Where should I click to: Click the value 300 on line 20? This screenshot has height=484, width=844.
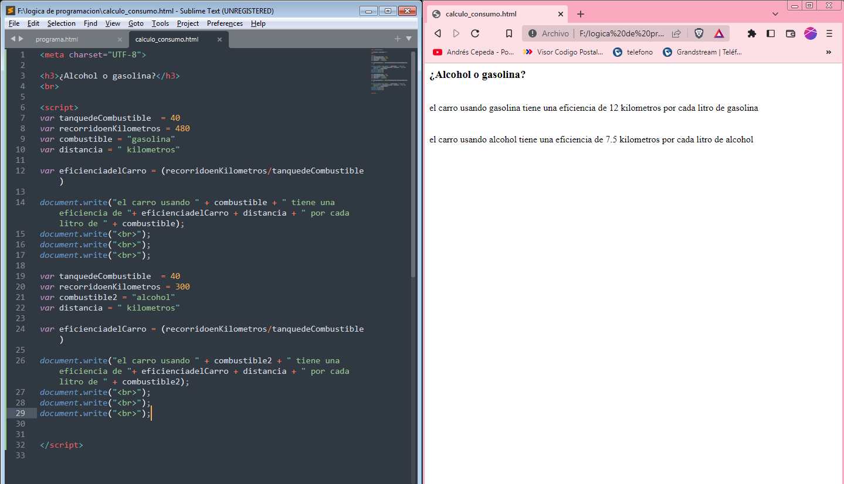182,287
